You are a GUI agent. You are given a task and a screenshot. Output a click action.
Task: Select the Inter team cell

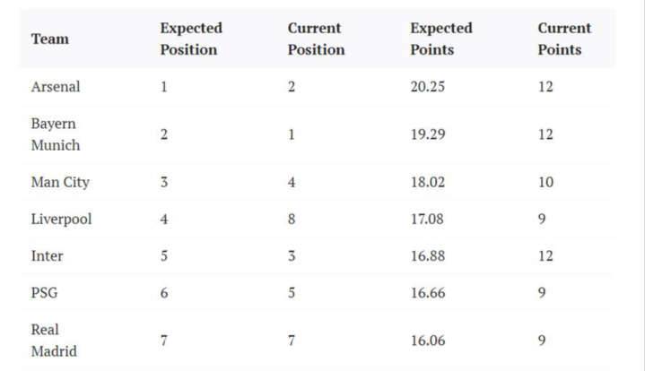click(x=48, y=255)
